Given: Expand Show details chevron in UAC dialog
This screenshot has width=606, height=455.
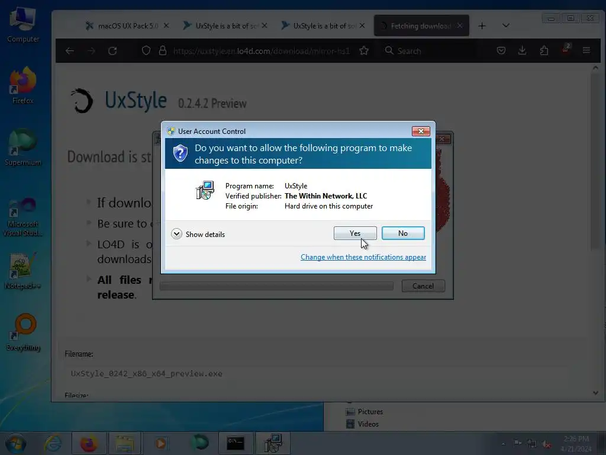Looking at the screenshot, I should 176,234.
